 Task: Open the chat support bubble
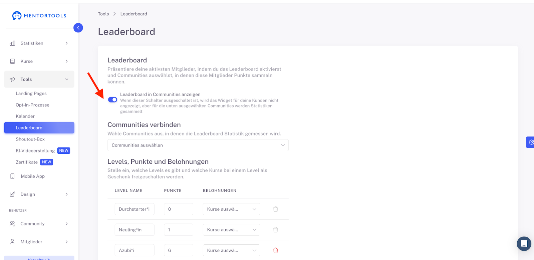click(524, 244)
